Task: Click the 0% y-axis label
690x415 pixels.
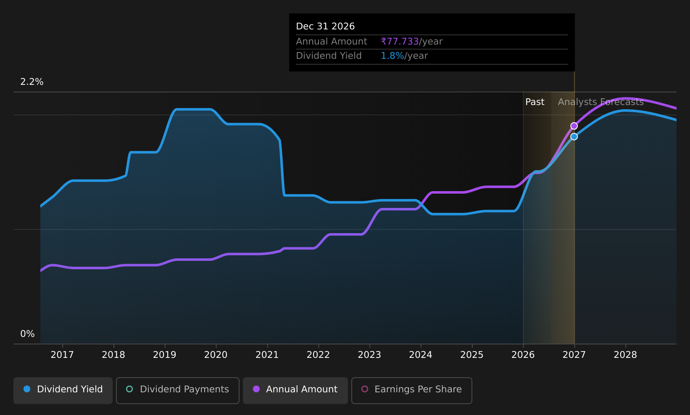Action: pyautogui.click(x=28, y=334)
